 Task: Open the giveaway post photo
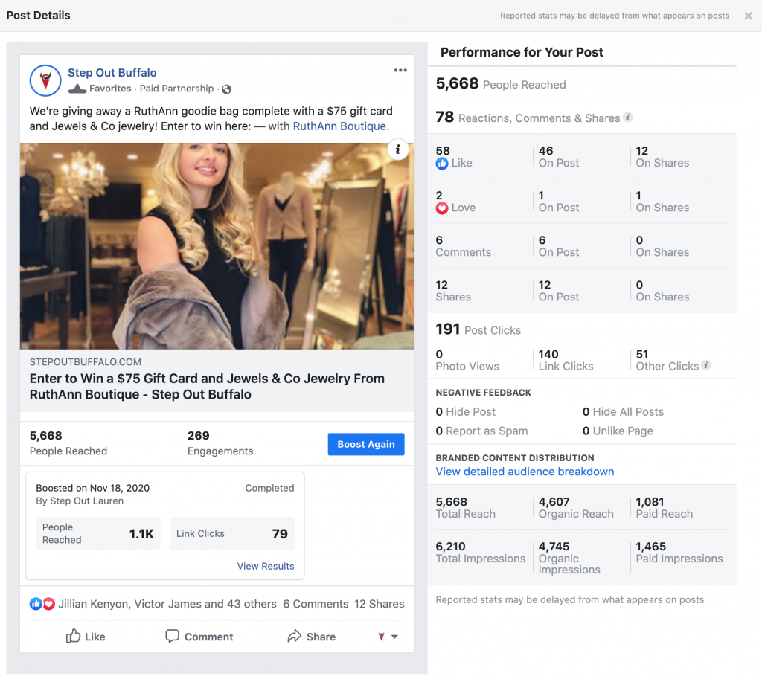[217, 245]
